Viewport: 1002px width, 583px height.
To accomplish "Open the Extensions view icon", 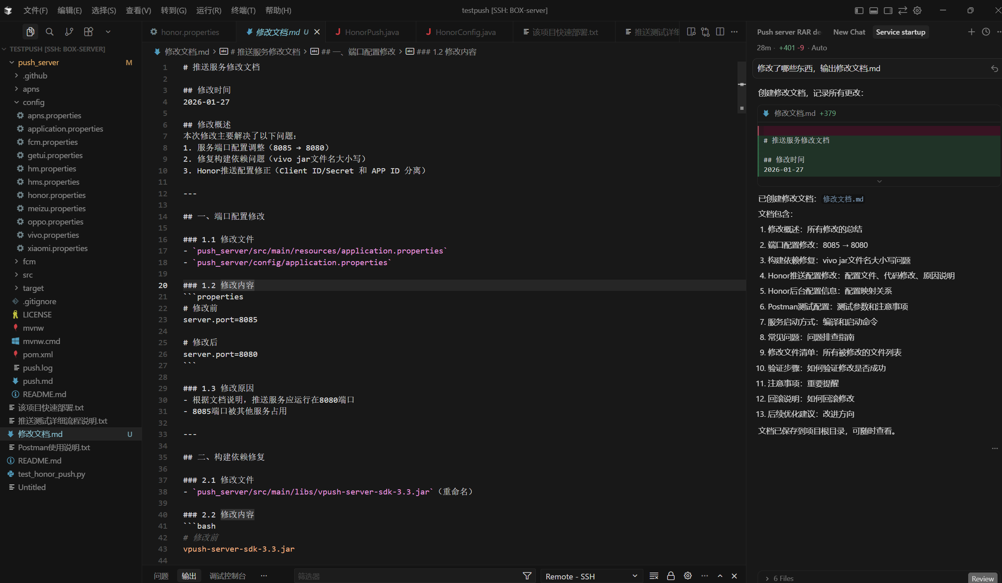I will pyautogui.click(x=89, y=32).
